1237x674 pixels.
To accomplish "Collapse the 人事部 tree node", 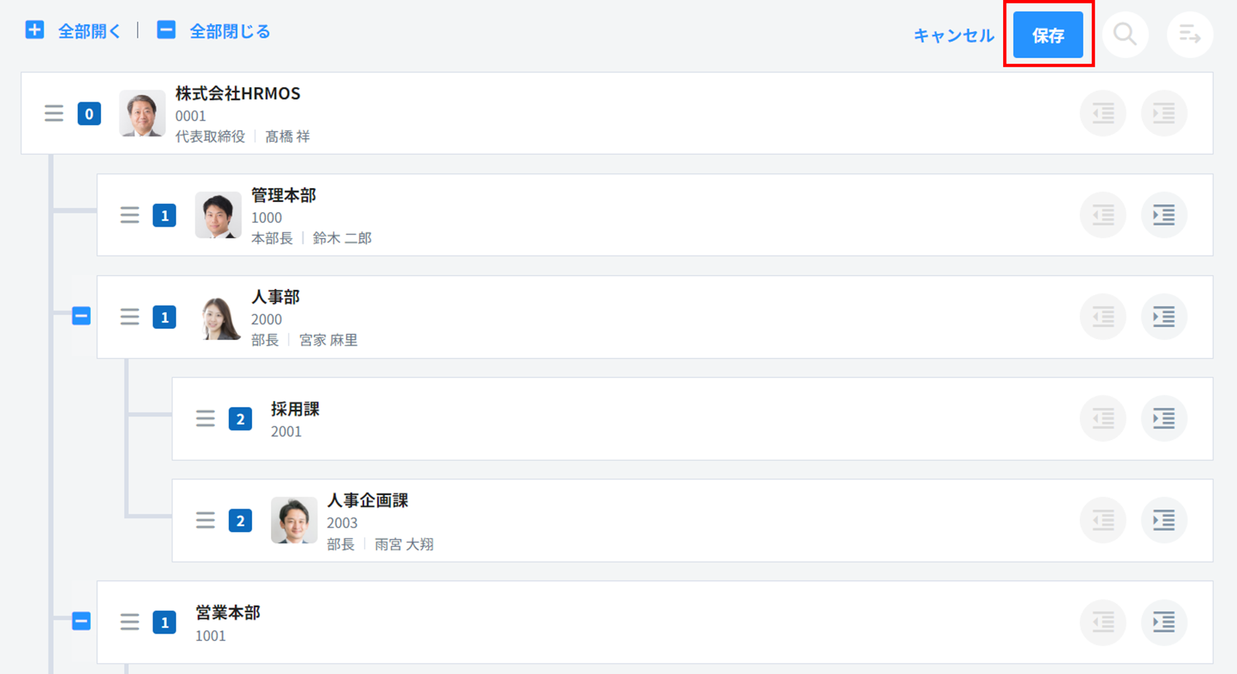I will (x=81, y=316).
